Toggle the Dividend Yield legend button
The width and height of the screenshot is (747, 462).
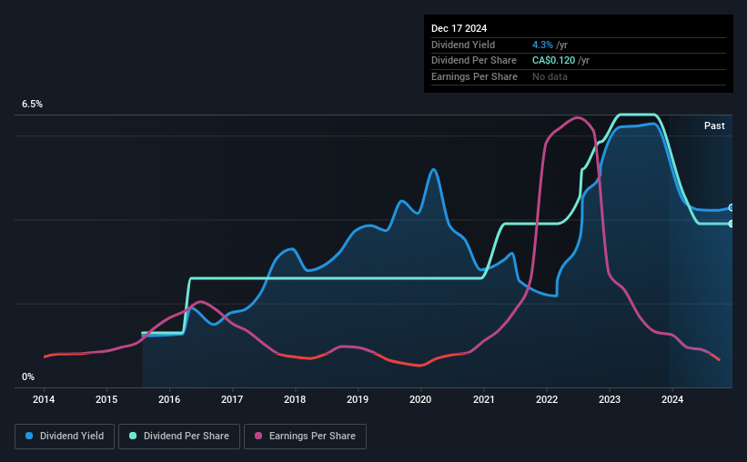click(65, 437)
